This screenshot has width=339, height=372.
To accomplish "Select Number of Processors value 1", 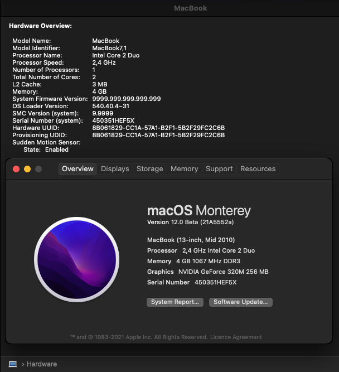I will 94,70.
